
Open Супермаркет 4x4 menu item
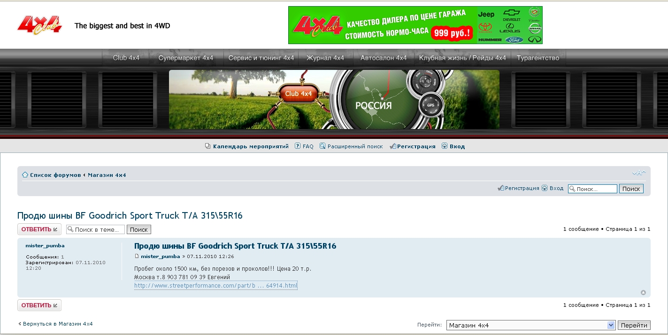coord(185,58)
